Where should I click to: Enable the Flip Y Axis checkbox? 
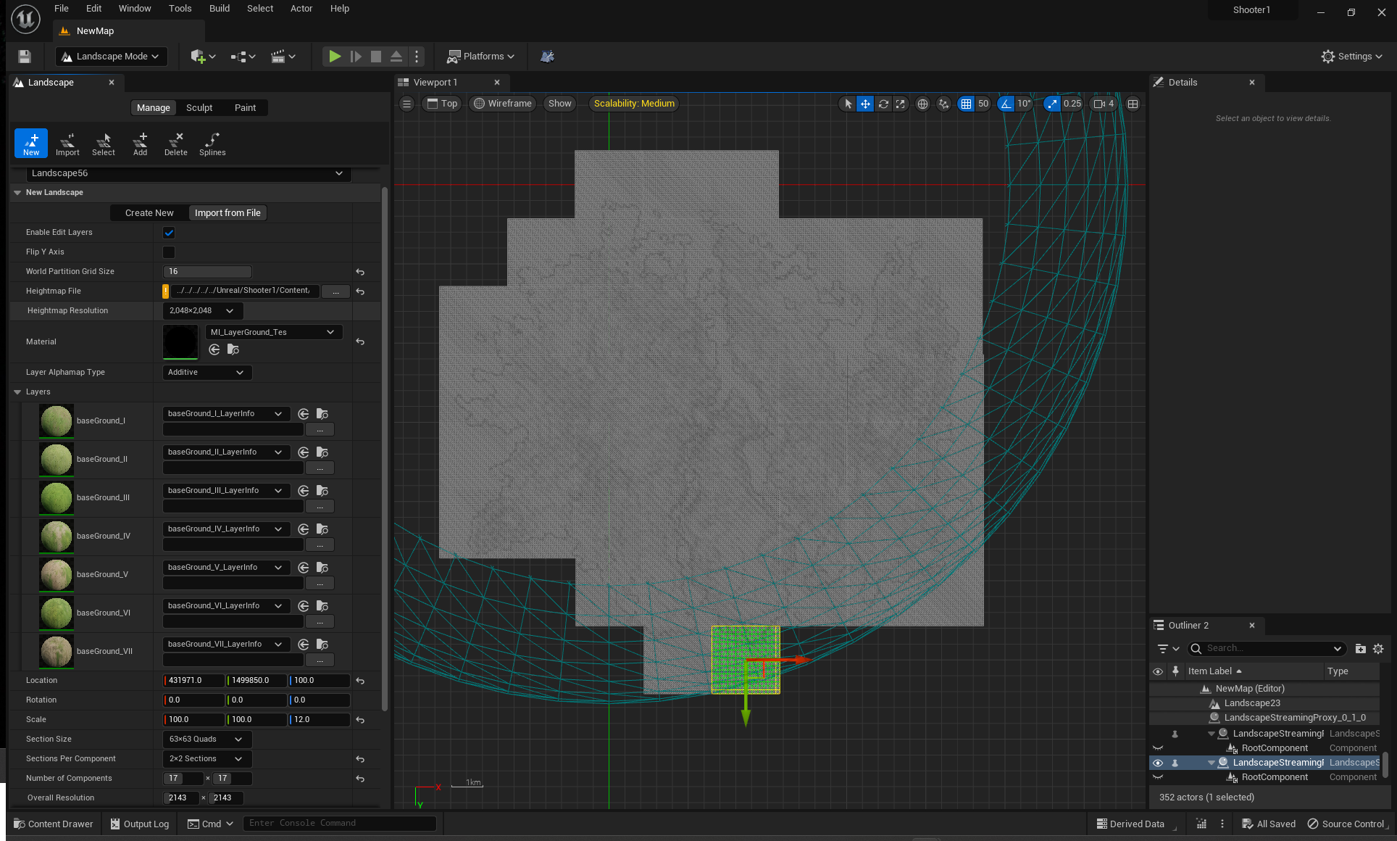click(168, 252)
